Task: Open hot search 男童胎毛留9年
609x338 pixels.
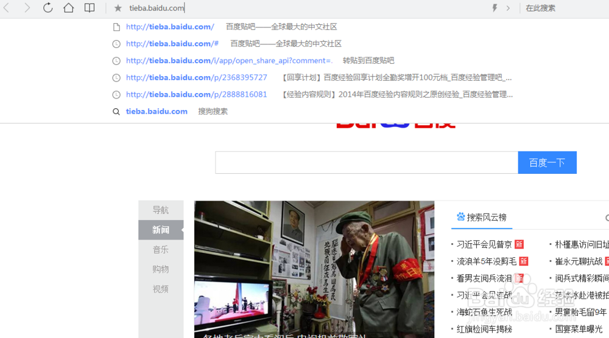Action: point(581,312)
